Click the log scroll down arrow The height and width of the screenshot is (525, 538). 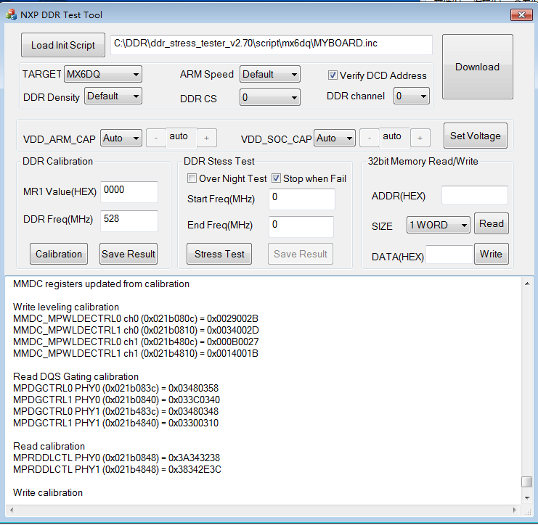tap(527, 498)
